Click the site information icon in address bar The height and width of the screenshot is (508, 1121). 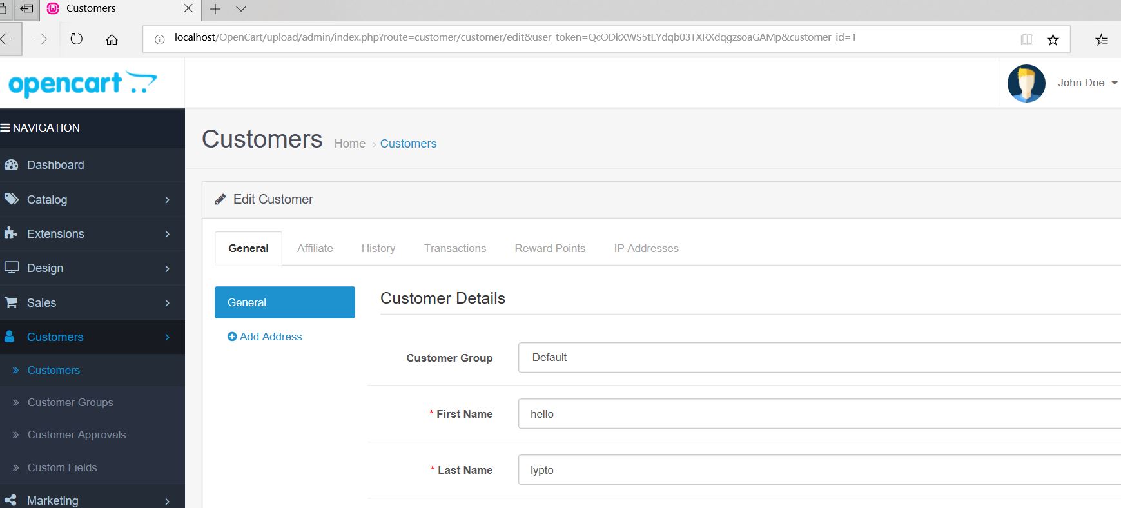(x=159, y=39)
